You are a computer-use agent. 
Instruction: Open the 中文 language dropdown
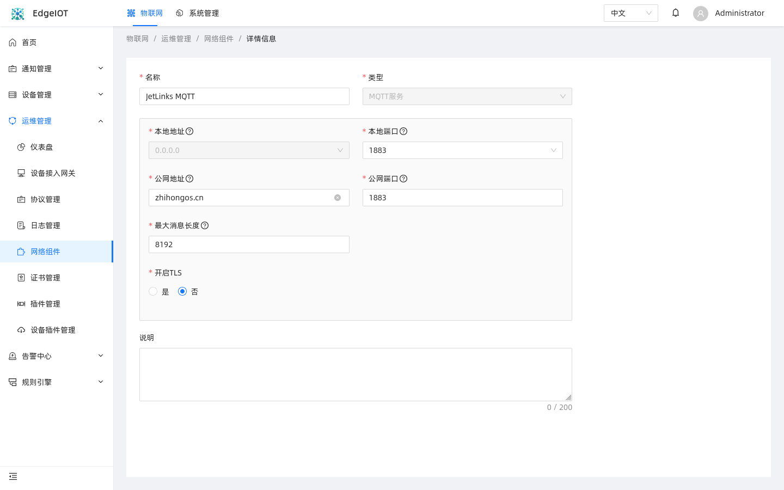[x=631, y=13]
